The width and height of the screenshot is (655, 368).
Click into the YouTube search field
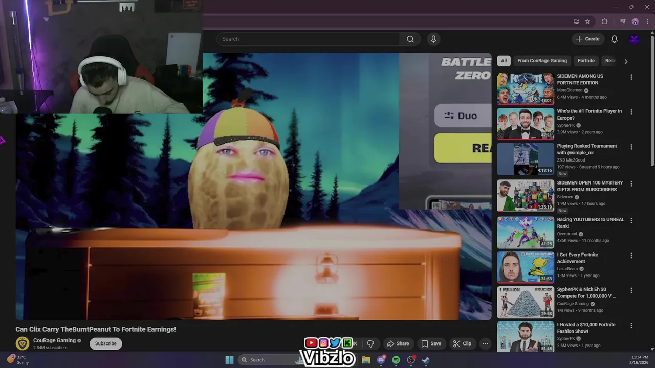pyautogui.click(x=309, y=39)
